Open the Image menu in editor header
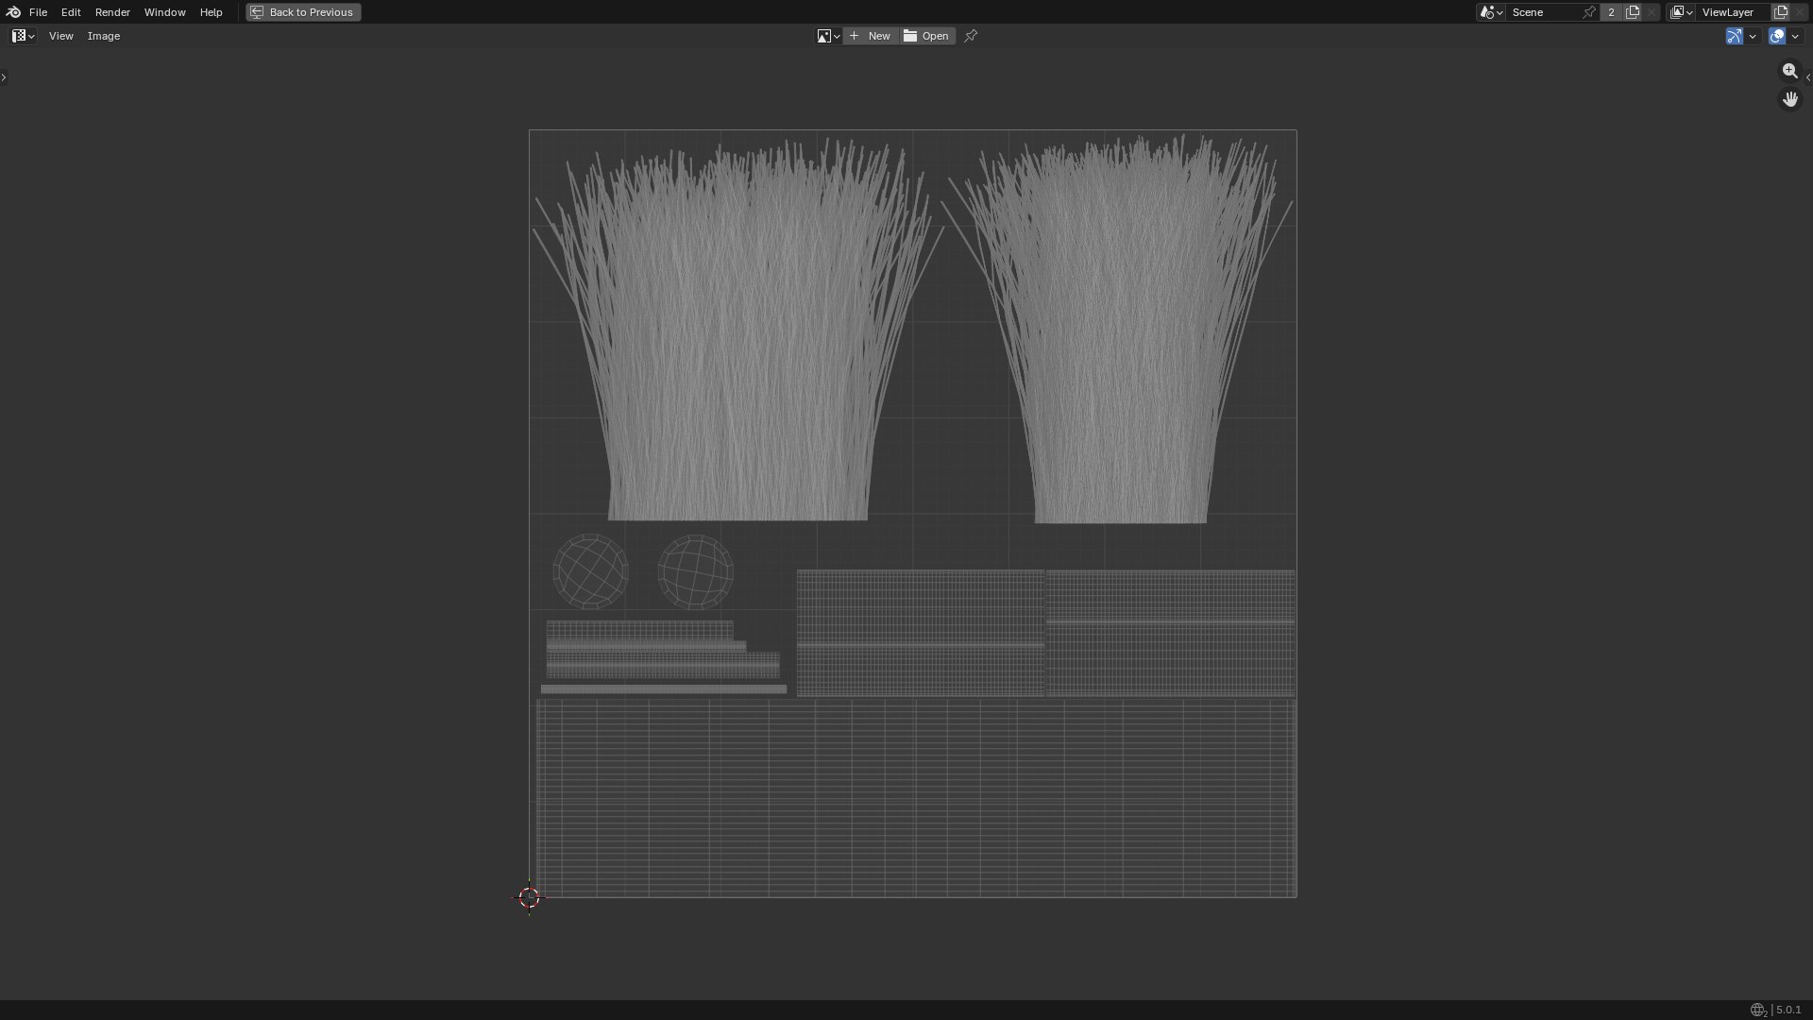 pos(104,36)
